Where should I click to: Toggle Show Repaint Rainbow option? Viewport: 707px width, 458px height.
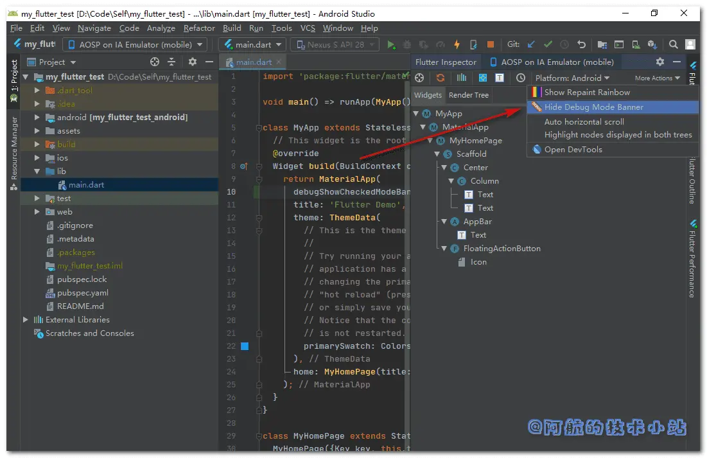click(x=587, y=92)
